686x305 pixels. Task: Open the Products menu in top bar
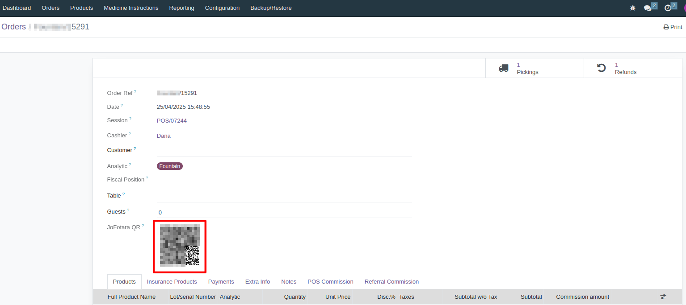(x=82, y=8)
